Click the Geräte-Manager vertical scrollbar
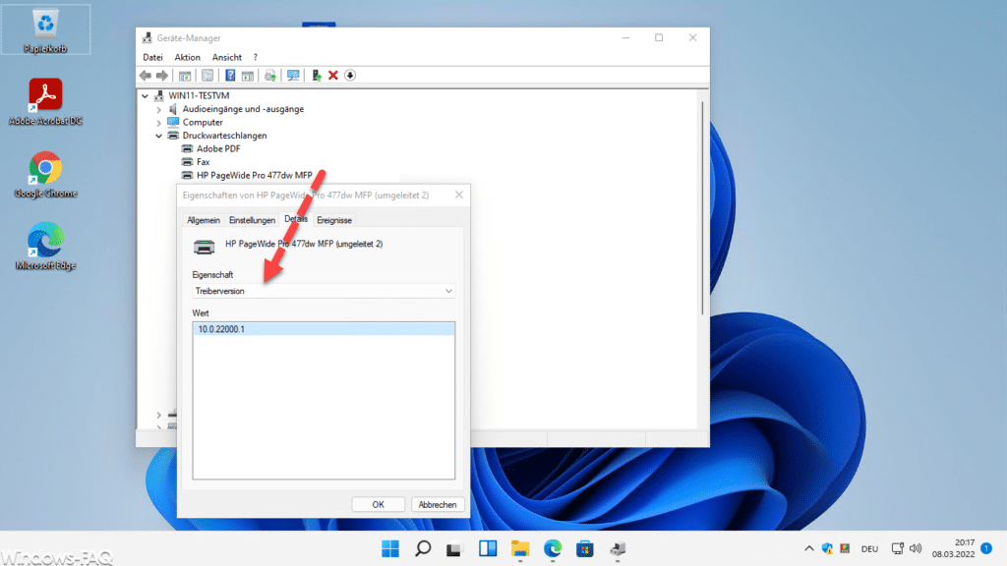The image size is (1007, 566). (702, 208)
